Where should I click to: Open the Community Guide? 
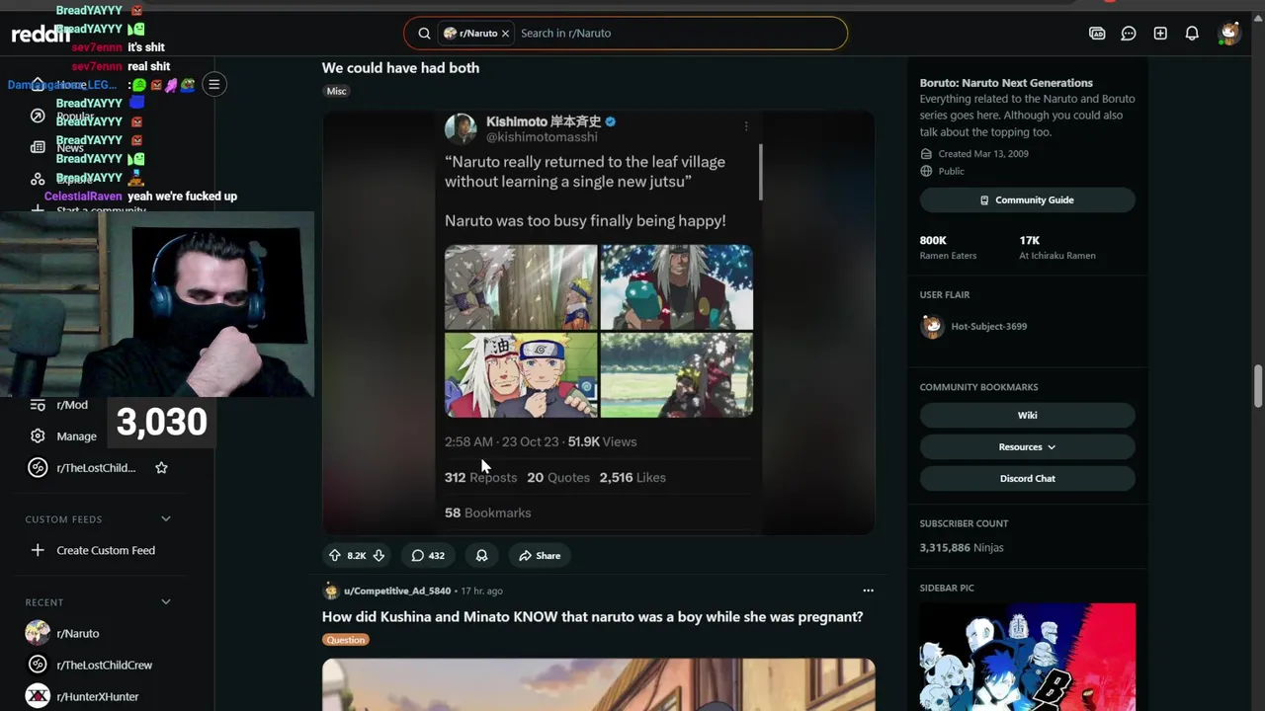1027,199
